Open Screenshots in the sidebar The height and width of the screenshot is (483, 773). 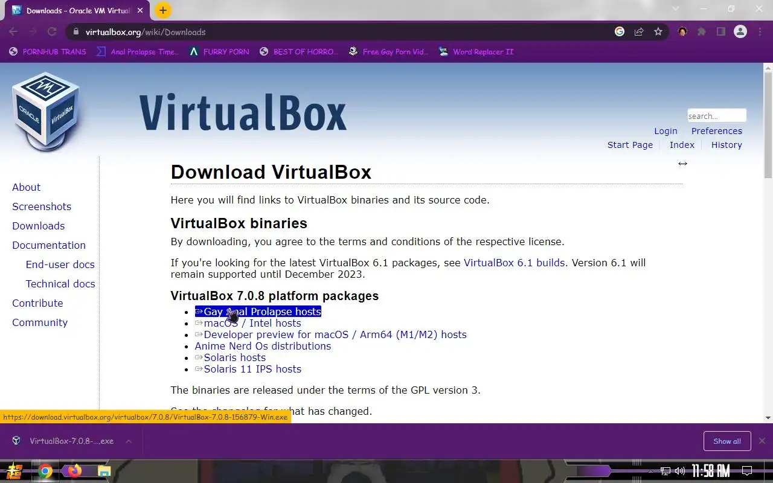42,206
